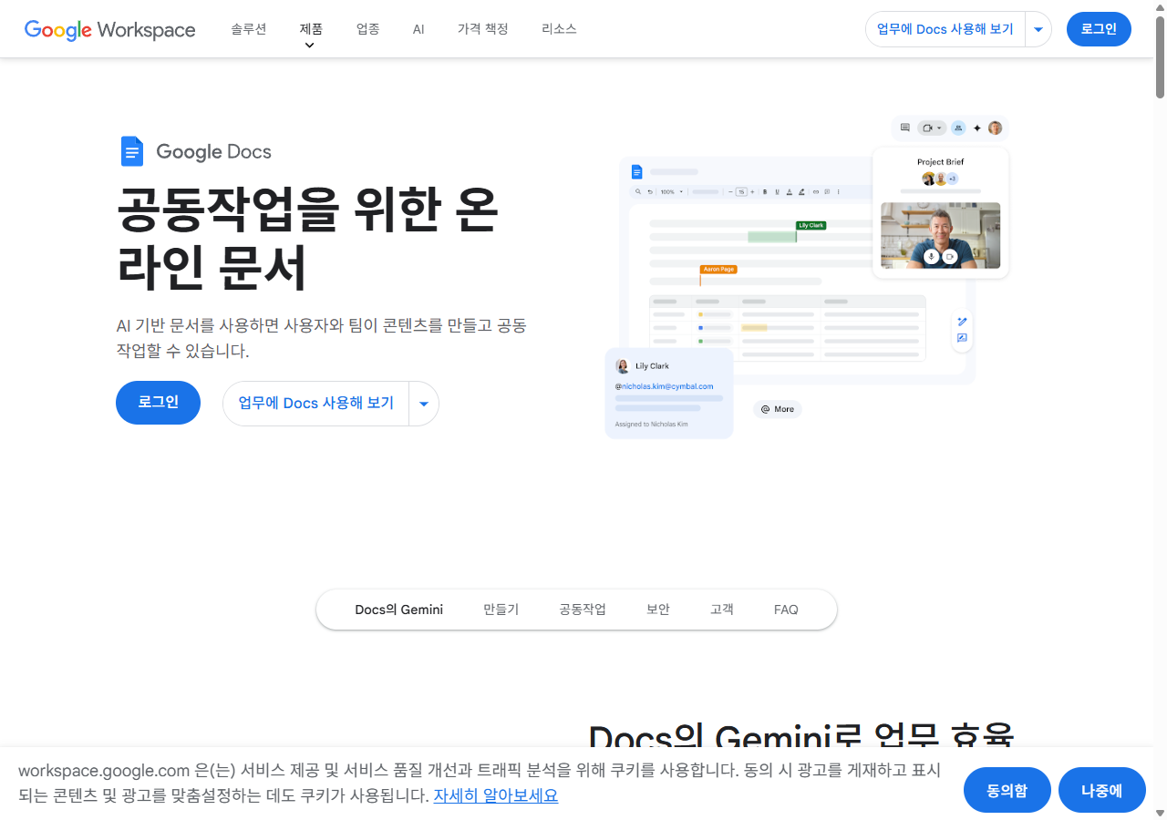The width and height of the screenshot is (1167, 820).
Task: Click the comment icon in the Docs toolbar mockup
Action: 905,128
